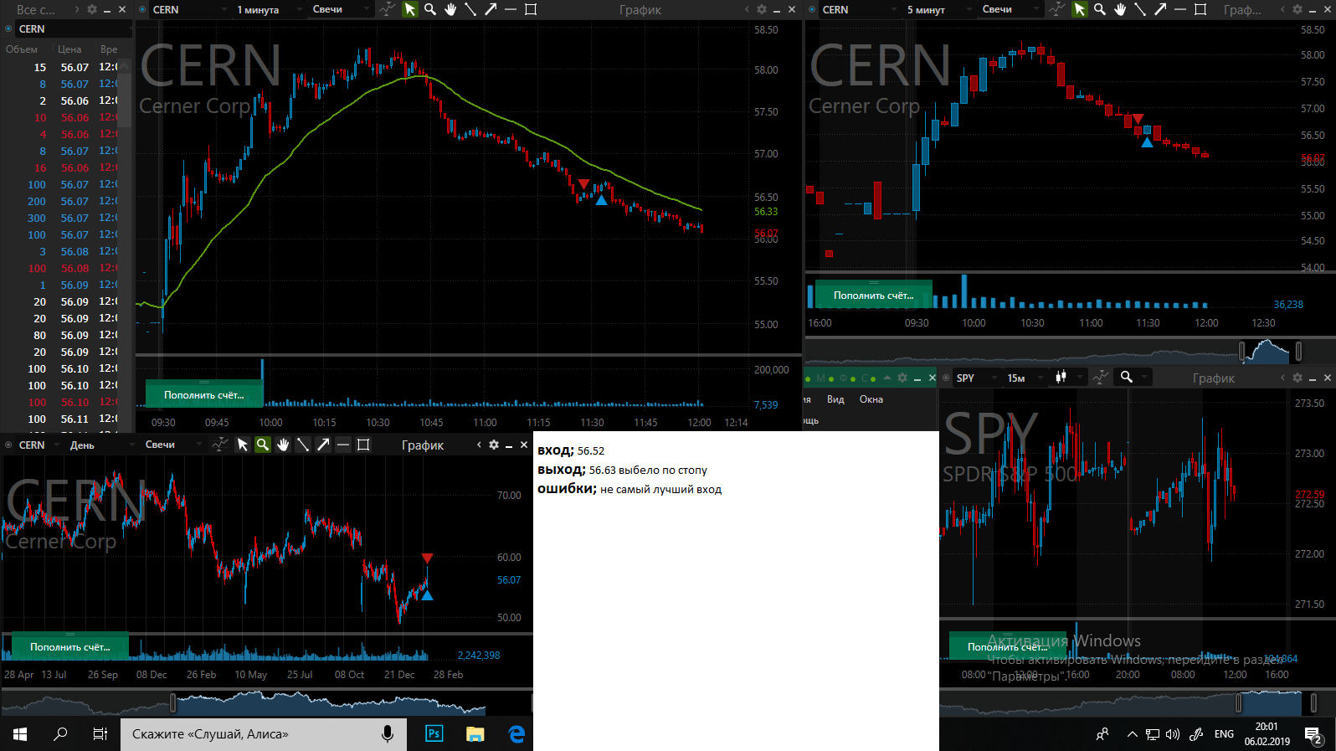This screenshot has height=751, width=1336.
Task: Toggle the link radio button of the time and sales panel
Action: coord(8,29)
